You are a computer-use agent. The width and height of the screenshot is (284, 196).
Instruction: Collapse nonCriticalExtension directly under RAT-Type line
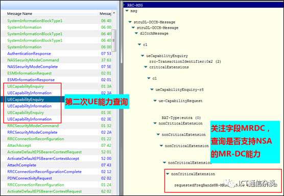pos(155,123)
